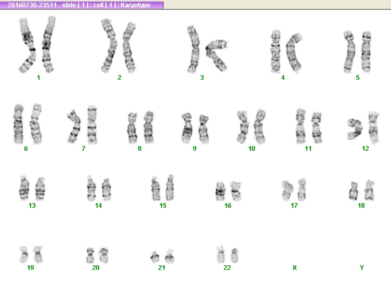This screenshot has height=301, width=391.
Task: Select the chromosome 18 pair
Action: click(x=362, y=190)
